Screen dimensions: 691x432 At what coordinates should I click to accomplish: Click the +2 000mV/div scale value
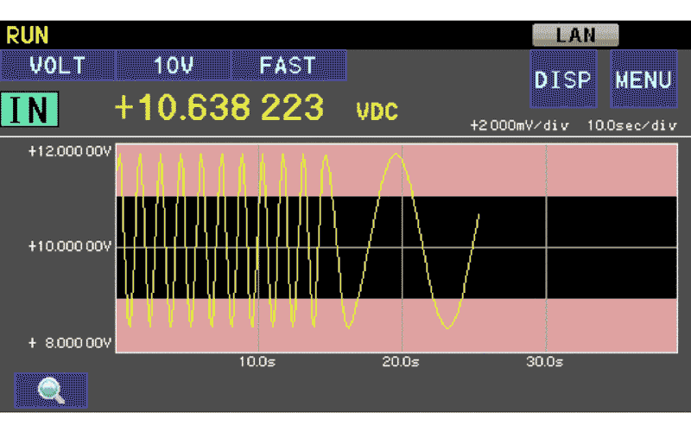520,125
